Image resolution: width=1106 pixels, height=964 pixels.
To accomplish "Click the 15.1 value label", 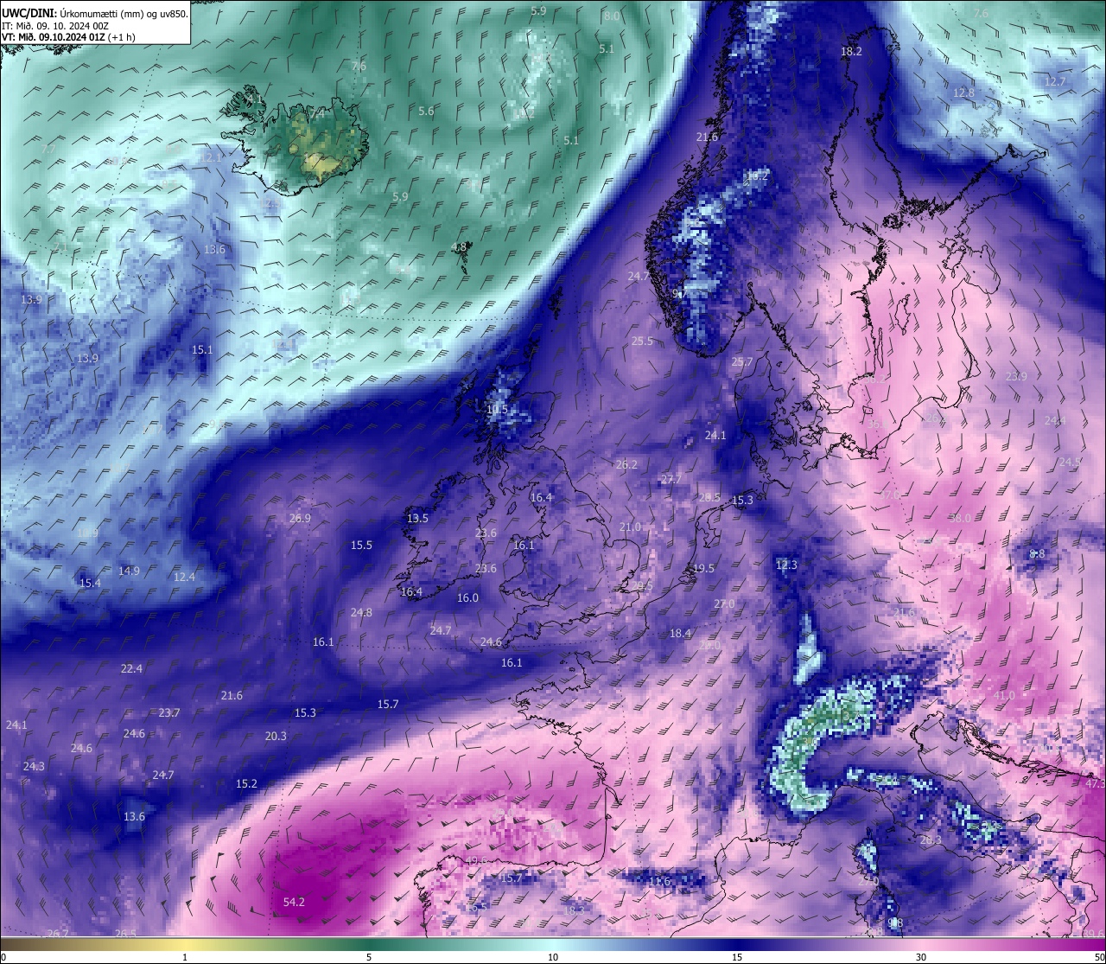I will coord(202,349).
